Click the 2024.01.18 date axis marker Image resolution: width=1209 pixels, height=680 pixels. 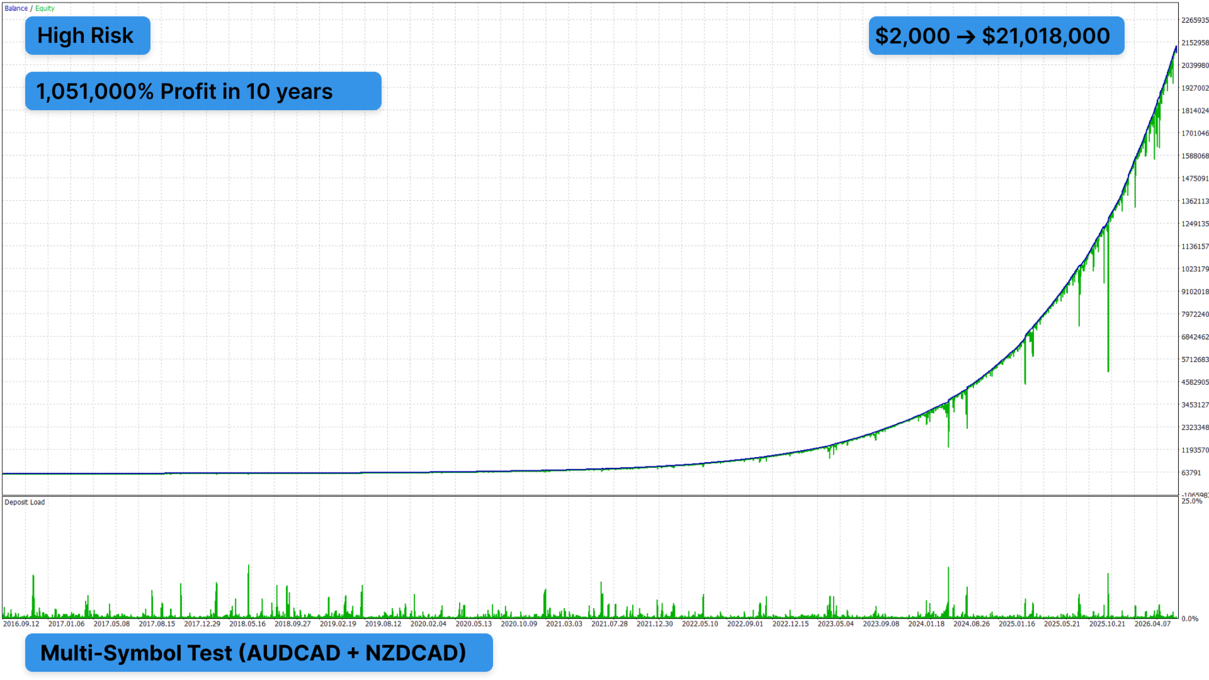(x=926, y=624)
